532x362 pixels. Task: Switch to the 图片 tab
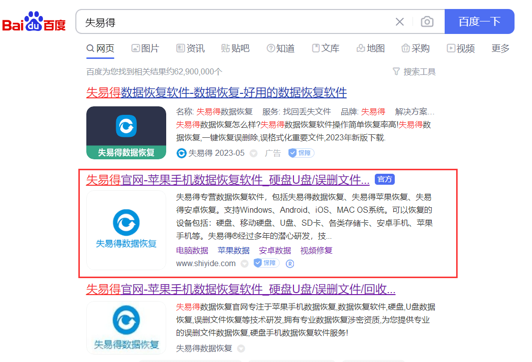point(145,48)
